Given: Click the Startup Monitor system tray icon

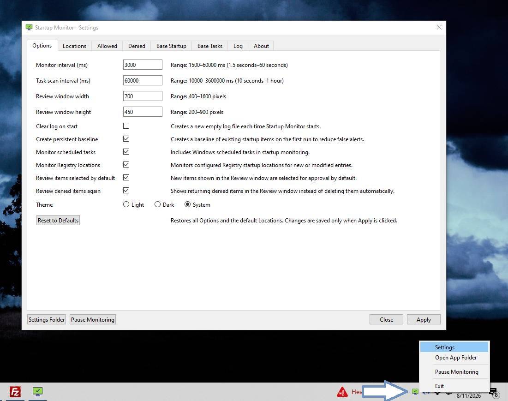Looking at the screenshot, I should (415, 392).
